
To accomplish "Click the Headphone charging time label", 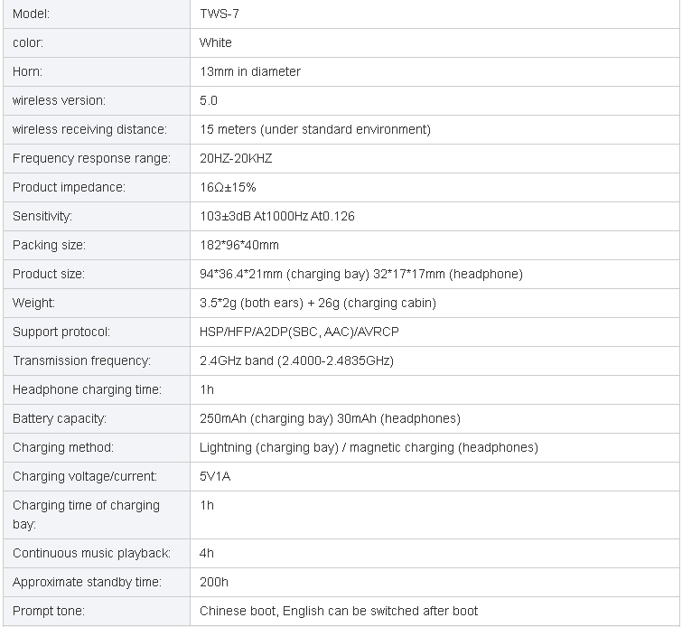I will click(87, 389).
